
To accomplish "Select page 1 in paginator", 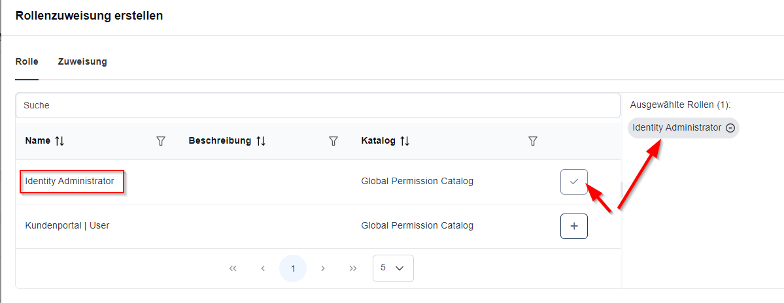I will 293,268.
